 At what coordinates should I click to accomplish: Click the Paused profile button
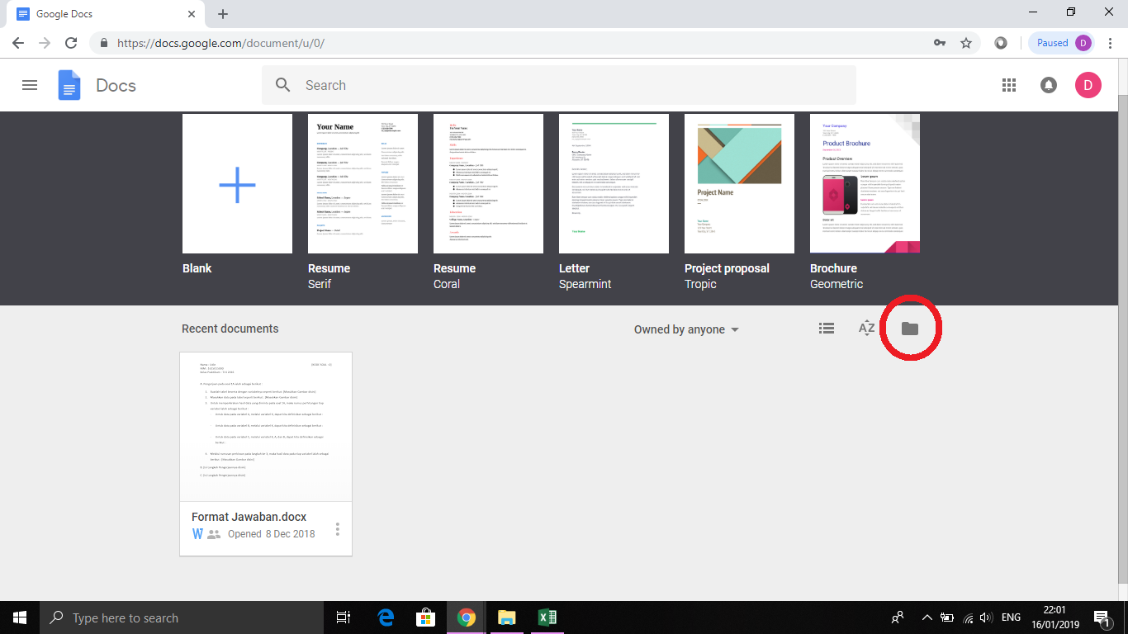1062,43
